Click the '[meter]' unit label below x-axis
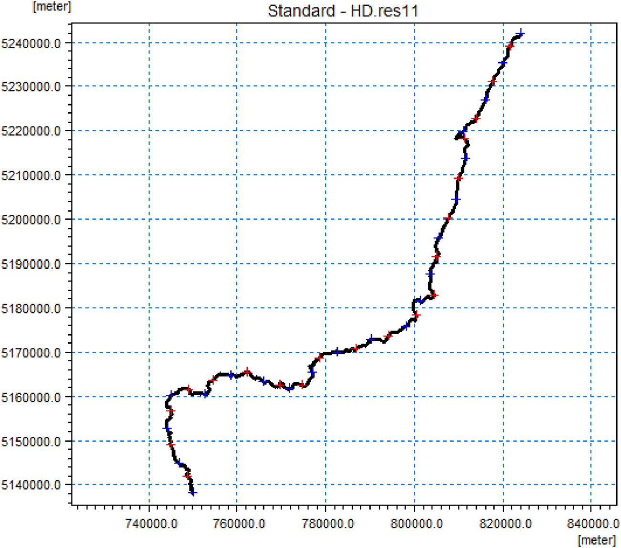Image resolution: width=621 pixels, height=548 pixels. 596,540
